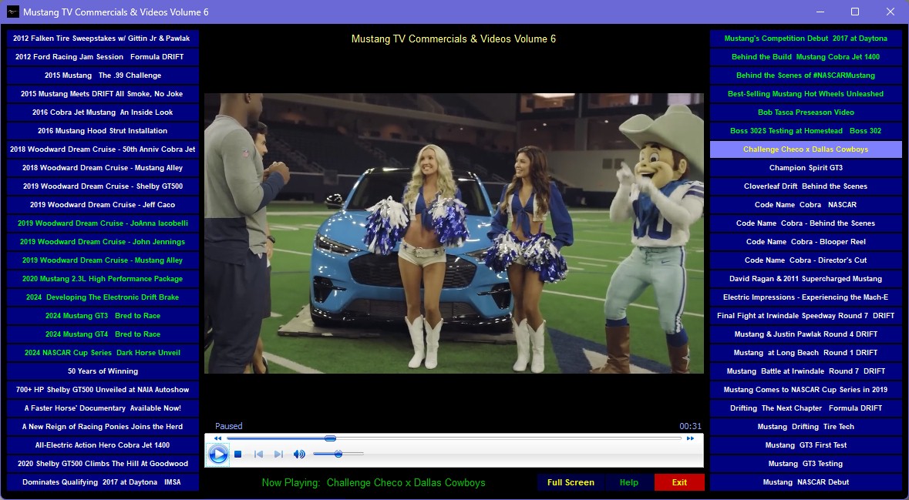Select All-Electric Action Hero Cobra Jet 1400
909x500 pixels.
pyautogui.click(x=103, y=445)
